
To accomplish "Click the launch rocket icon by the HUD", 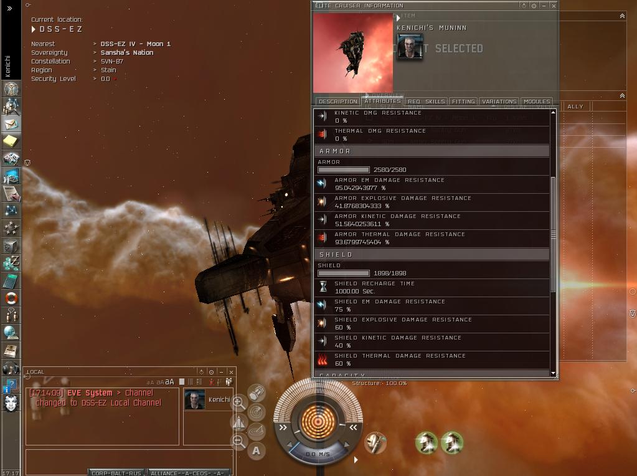I will [x=239, y=422].
